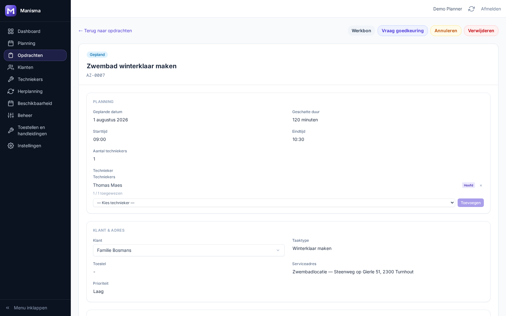This screenshot has width=506, height=316.
Task: Click the refresh icon next to Demo Planner
Action: click(x=472, y=9)
